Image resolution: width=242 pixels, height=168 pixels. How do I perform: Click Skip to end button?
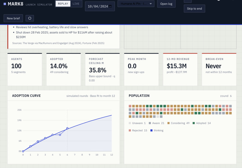pos(194,9)
